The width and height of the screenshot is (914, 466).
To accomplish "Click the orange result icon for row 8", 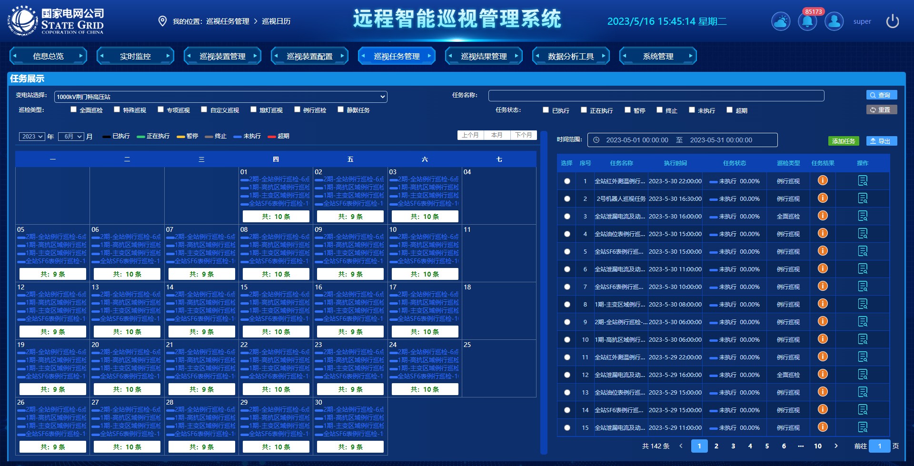I will click(x=823, y=304).
